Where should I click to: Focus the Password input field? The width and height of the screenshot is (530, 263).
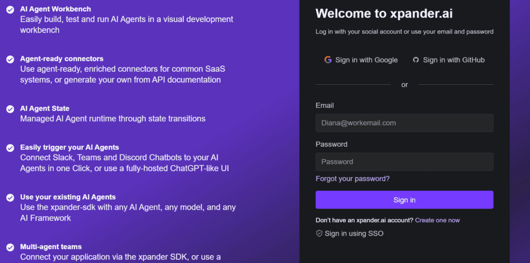coord(404,162)
